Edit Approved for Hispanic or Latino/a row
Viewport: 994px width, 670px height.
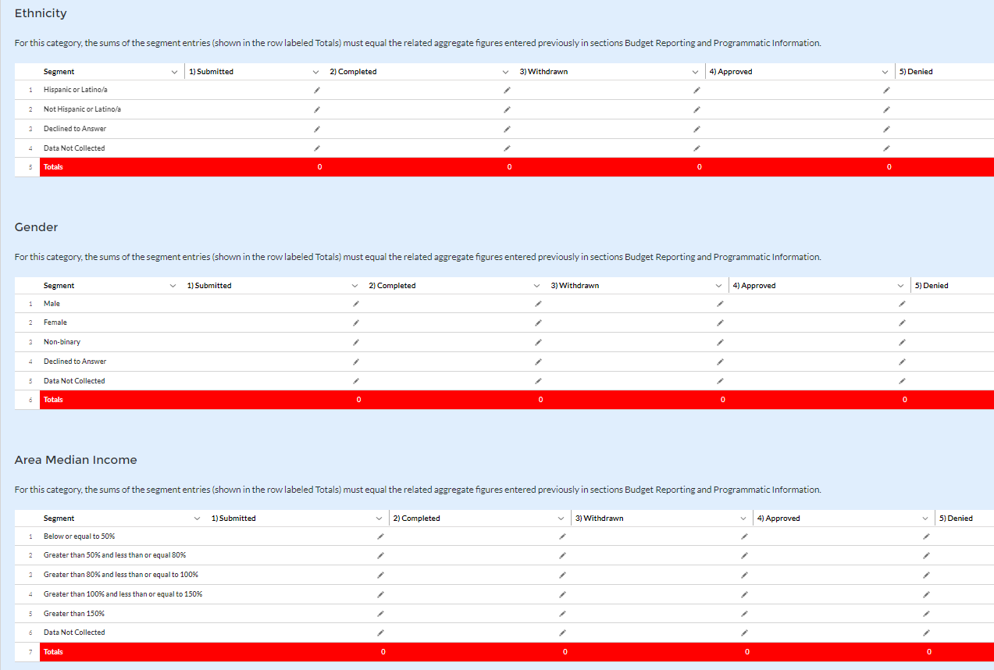click(x=886, y=91)
